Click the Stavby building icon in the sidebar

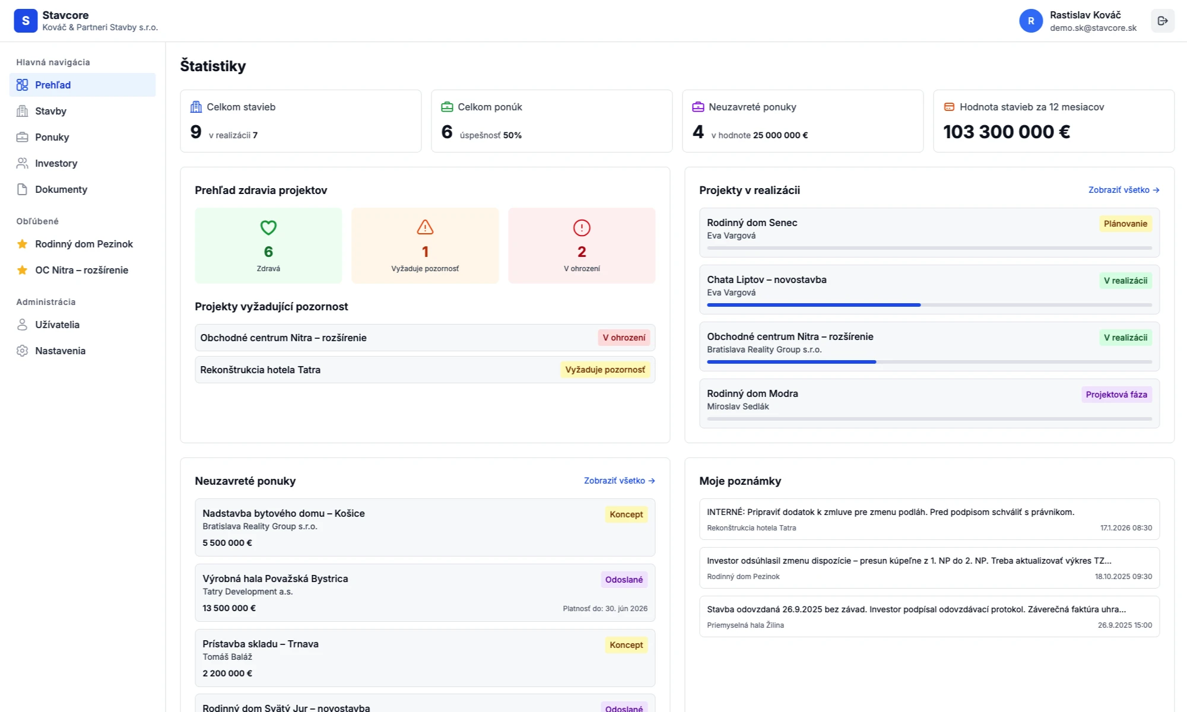coord(22,111)
